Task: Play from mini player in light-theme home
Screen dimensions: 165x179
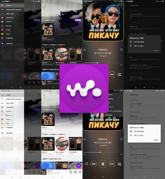Action: [75, 172]
